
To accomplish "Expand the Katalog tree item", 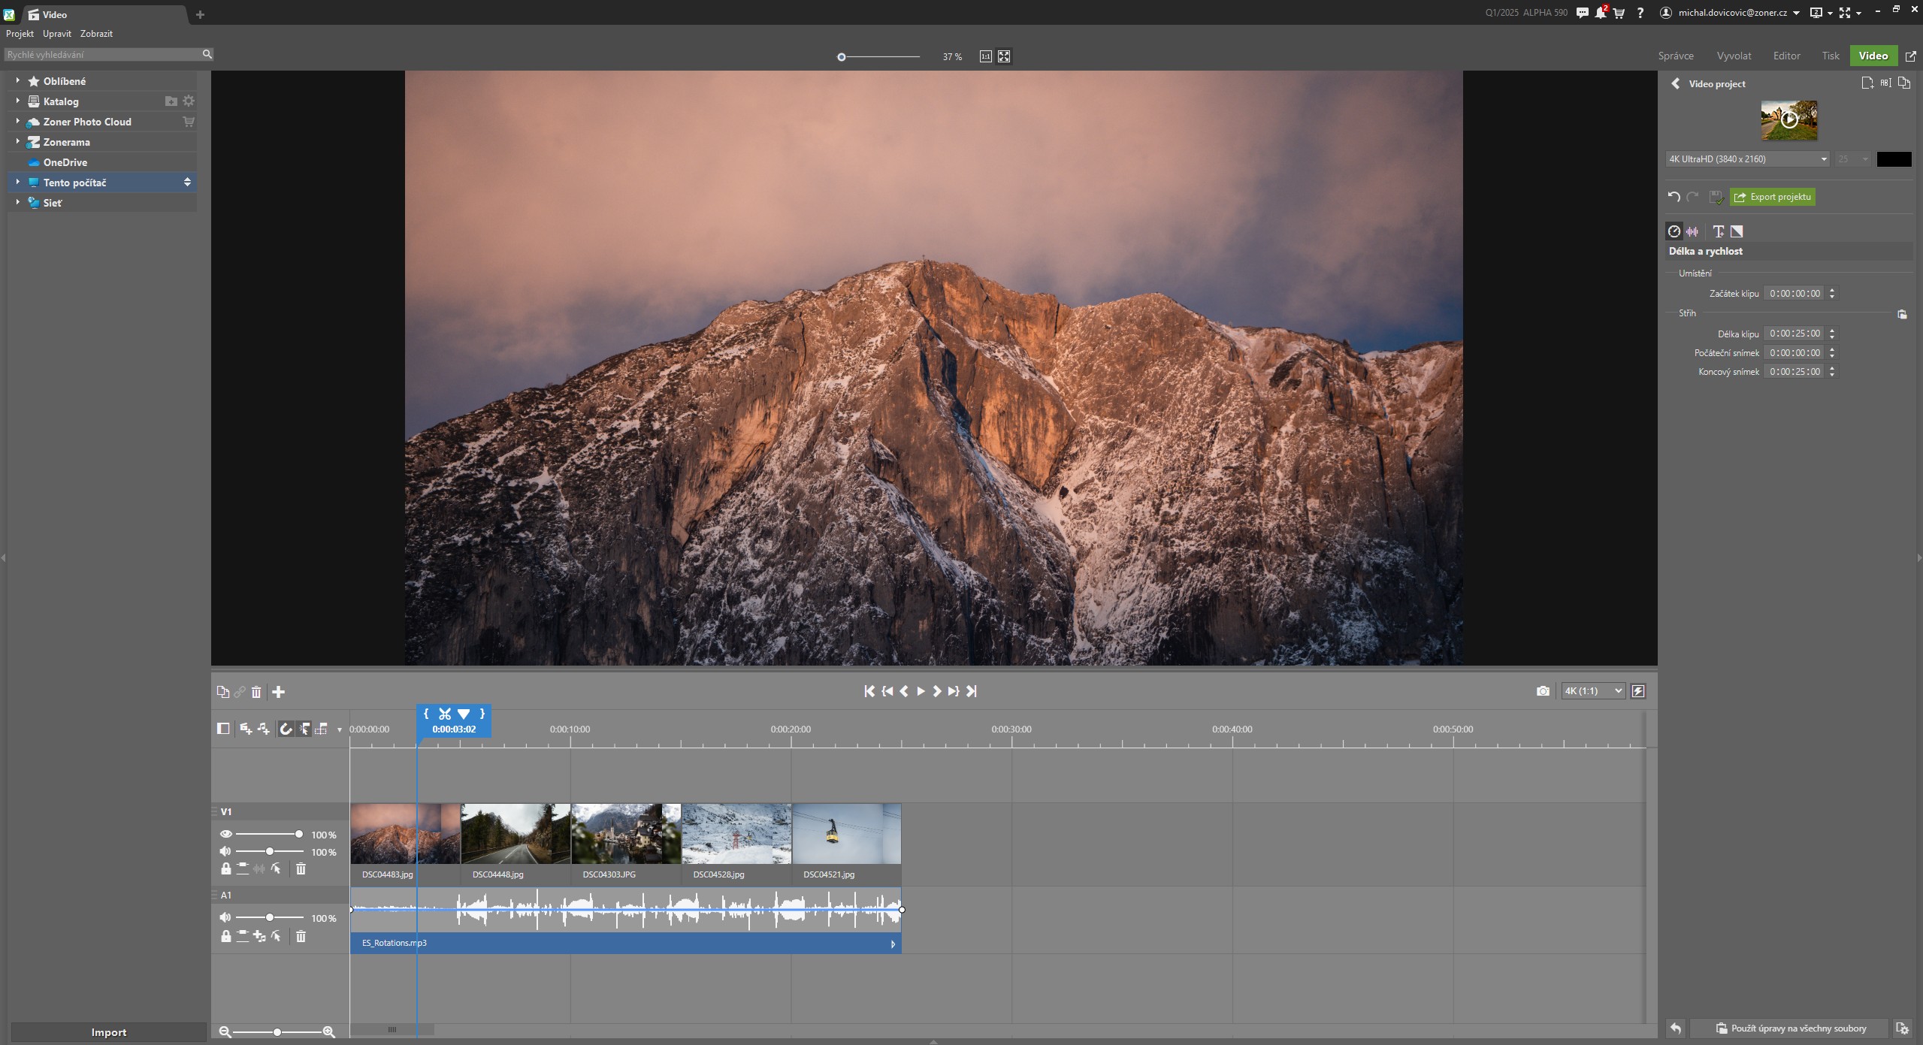I will 17,101.
